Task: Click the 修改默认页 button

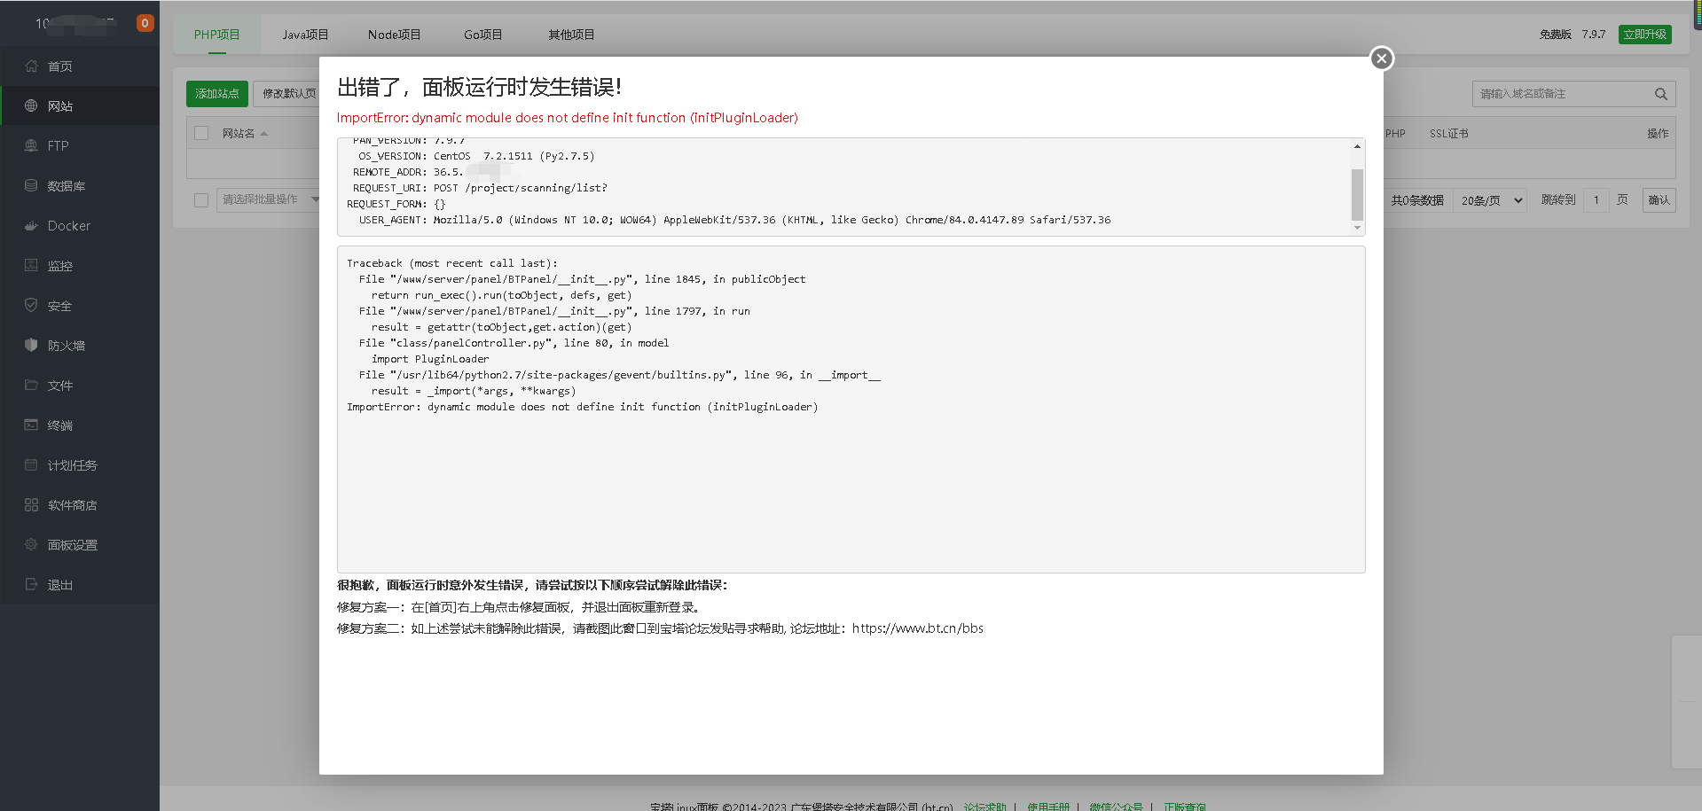Action: (287, 94)
